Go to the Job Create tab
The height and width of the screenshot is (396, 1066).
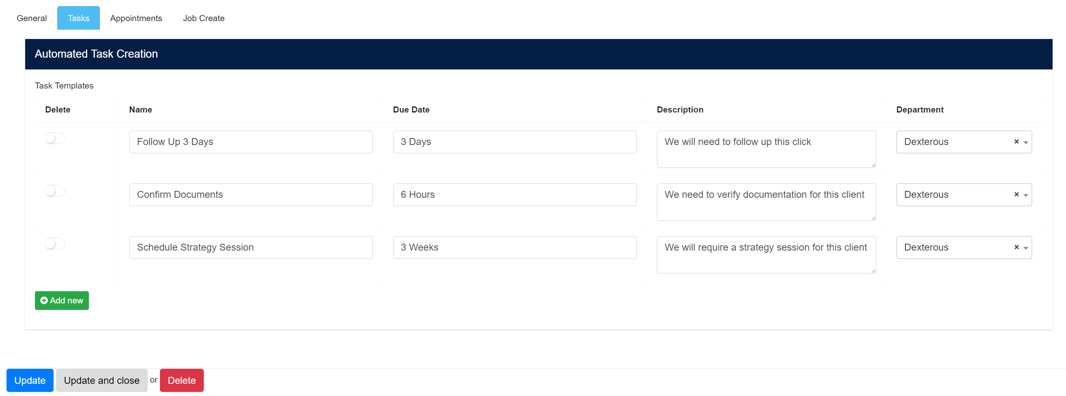pos(204,18)
